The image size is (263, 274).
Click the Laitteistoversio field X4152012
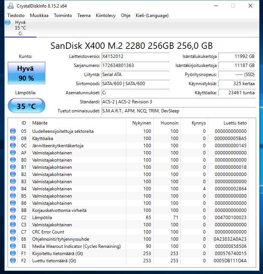(x=135, y=56)
